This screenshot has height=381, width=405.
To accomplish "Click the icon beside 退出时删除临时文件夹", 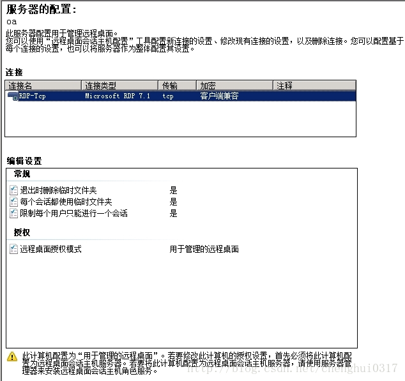I will coord(13,190).
